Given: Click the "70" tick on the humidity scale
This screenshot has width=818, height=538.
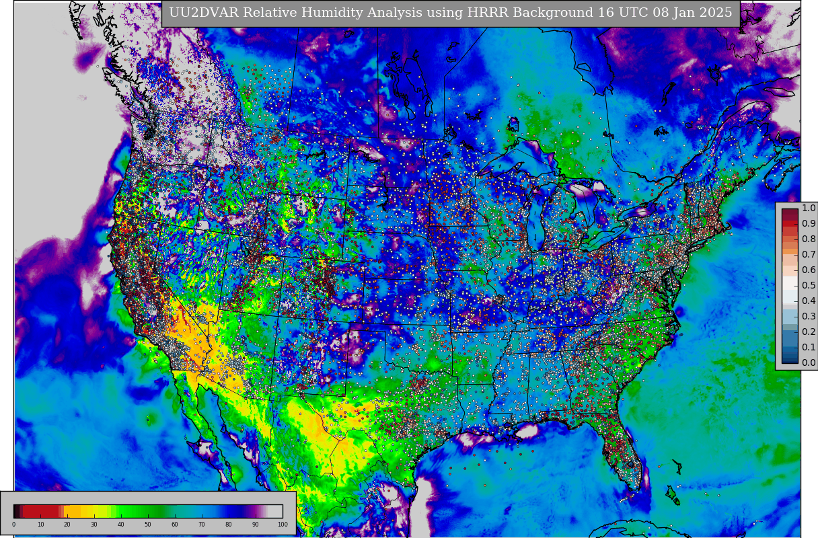Looking at the screenshot, I should pyautogui.click(x=202, y=524).
